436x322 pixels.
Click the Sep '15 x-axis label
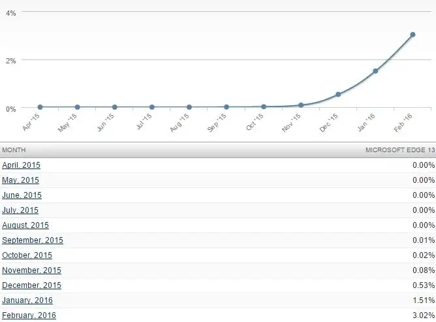pyautogui.click(x=217, y=122)
